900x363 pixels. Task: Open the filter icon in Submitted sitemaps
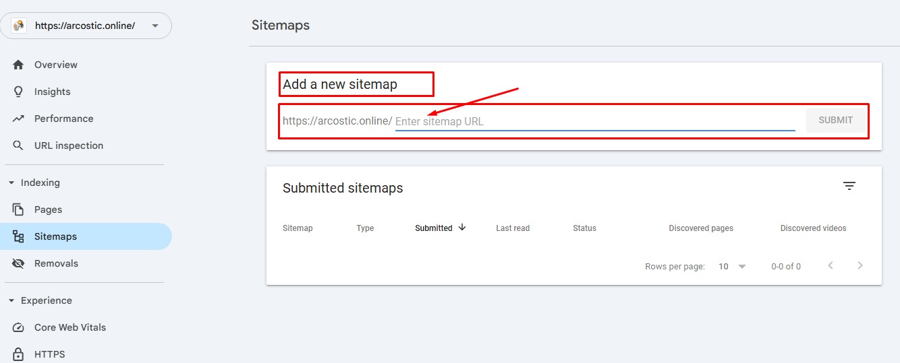(849, 187)
